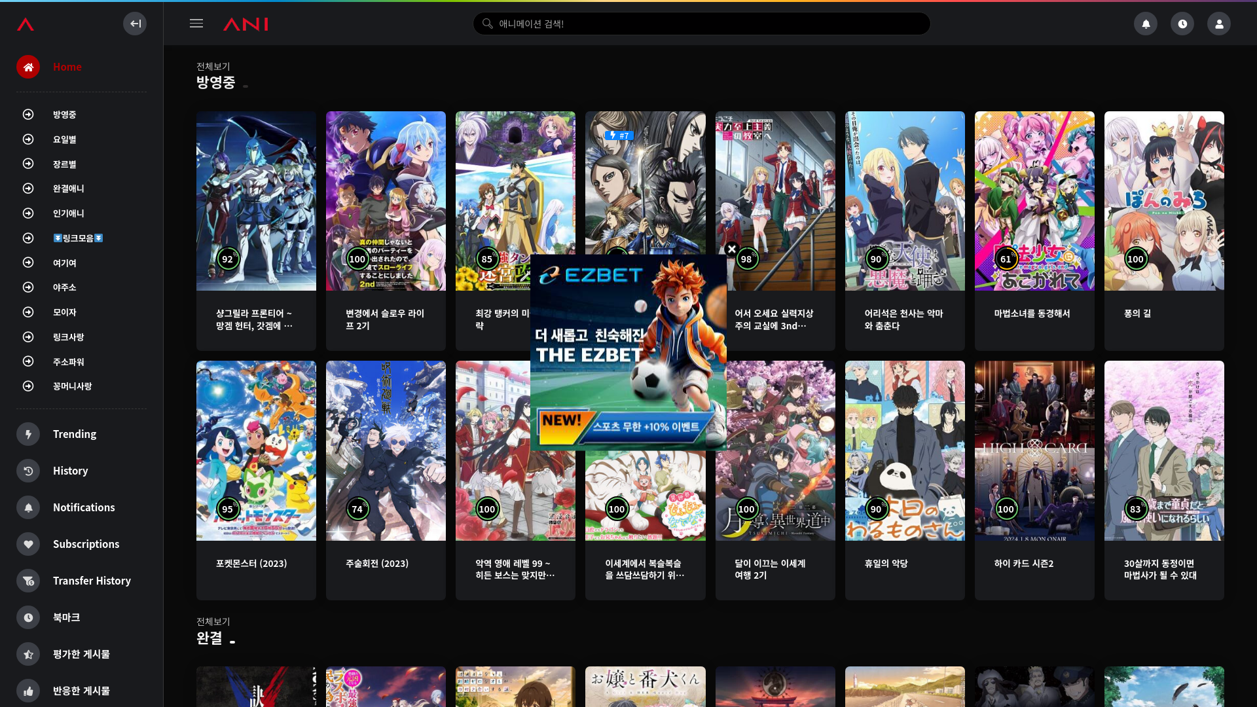
Task: Open 요일별 in the sidebar menu
Action: coord(65,139)
